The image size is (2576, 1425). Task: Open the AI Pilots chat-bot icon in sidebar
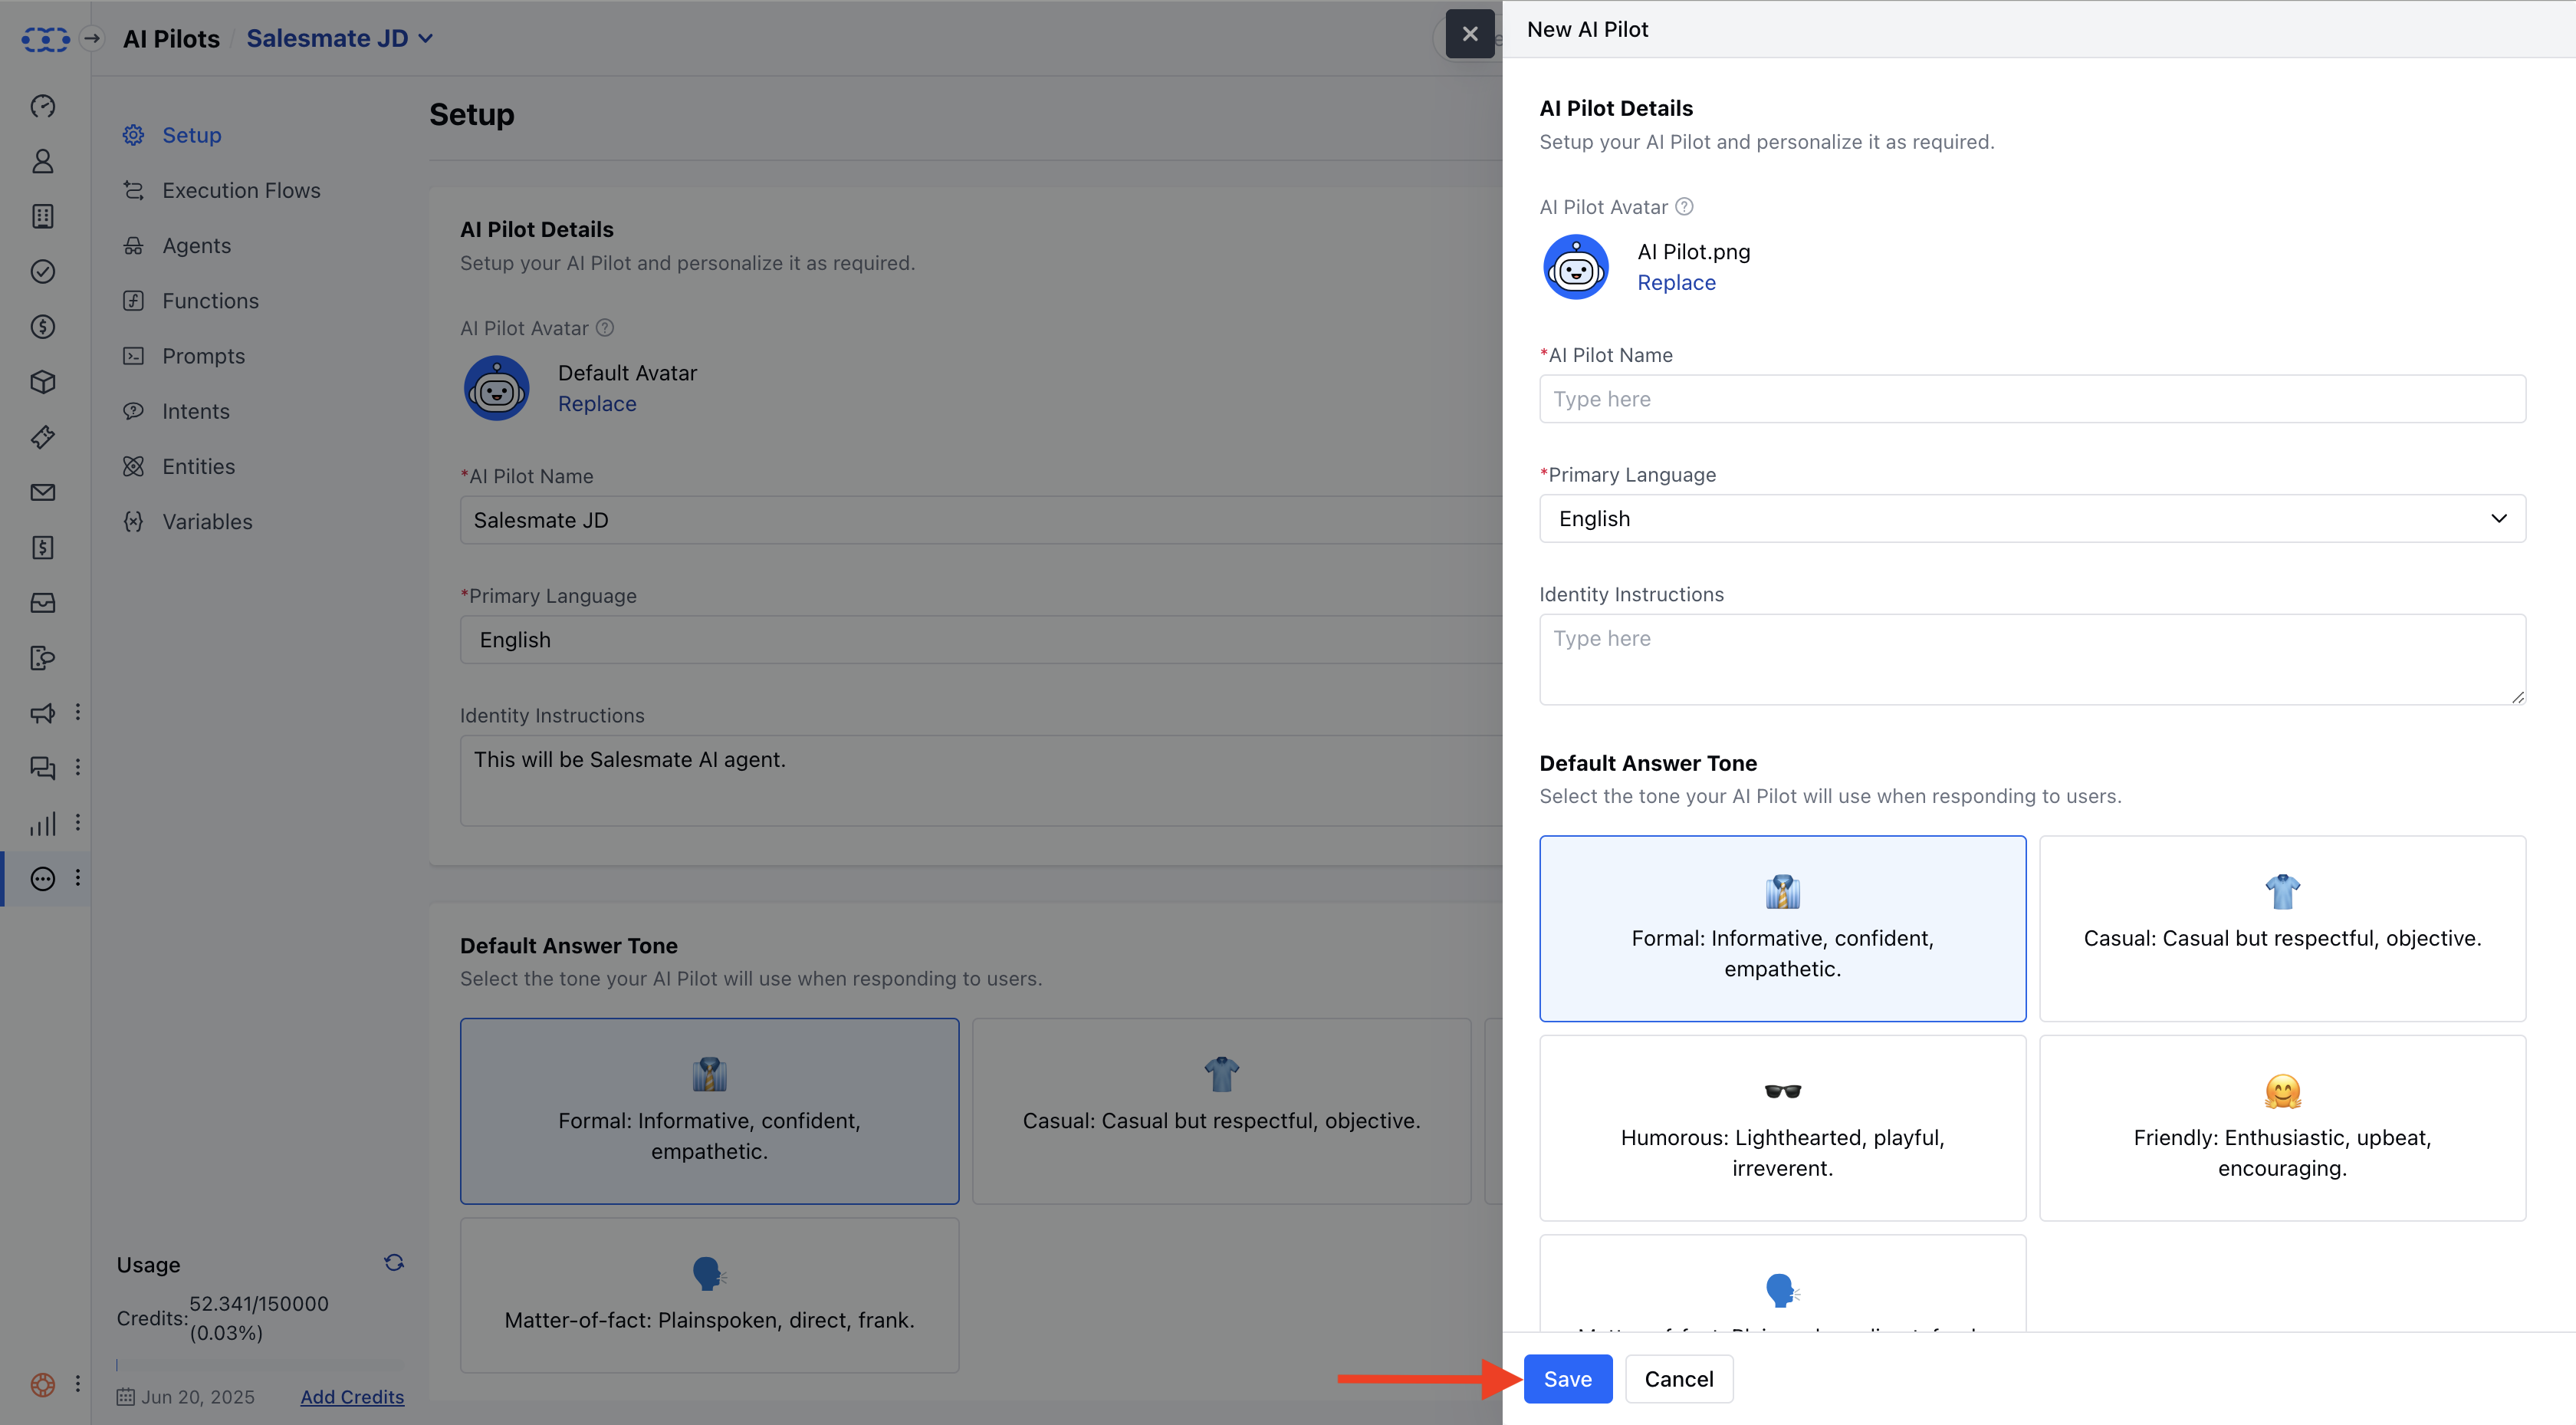(x=43, y=879)
